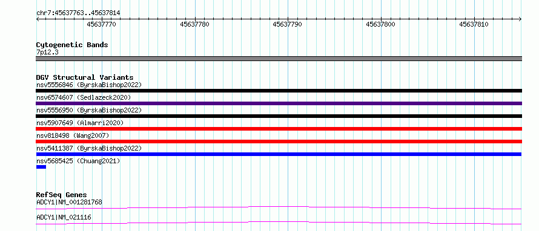Image resolution: width=539 pixels, height=231 pixels.
Task: Click ruler position 45637770
Action: pos(101,24)
